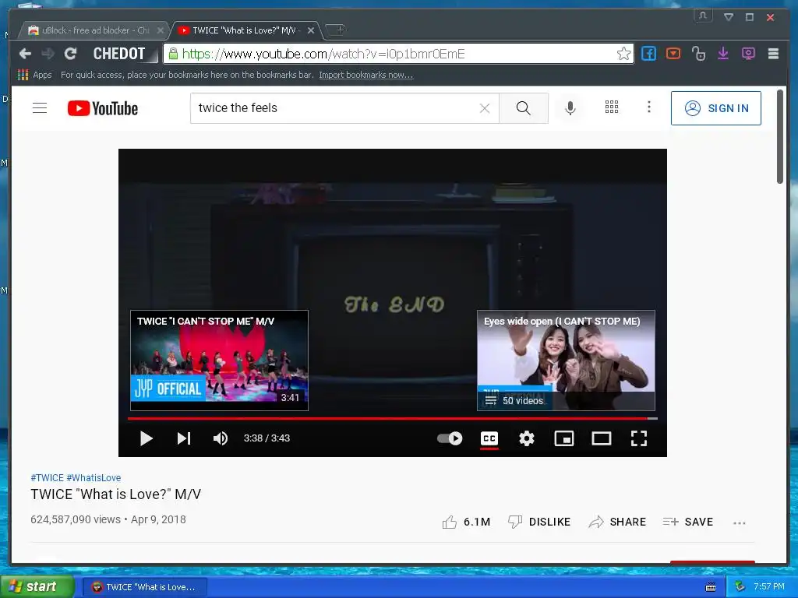Click the orange video extension icon
Viewport: 798px width, 598px height.
673,54
